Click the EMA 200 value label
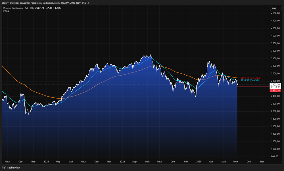The width and height of the screenshot is (284, 171). click(x=250, y=78)
